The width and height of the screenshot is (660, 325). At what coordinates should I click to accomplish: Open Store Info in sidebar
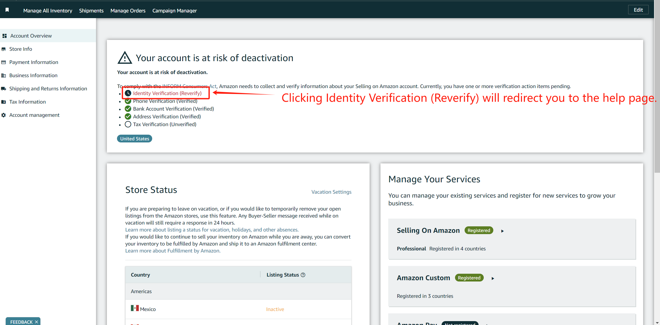21,49
